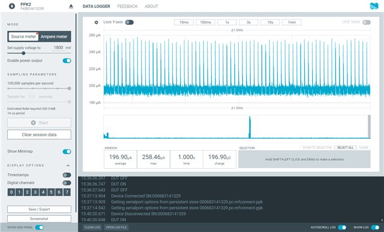
Task: Enable the Digital channels switch
Action: point(67,183)
